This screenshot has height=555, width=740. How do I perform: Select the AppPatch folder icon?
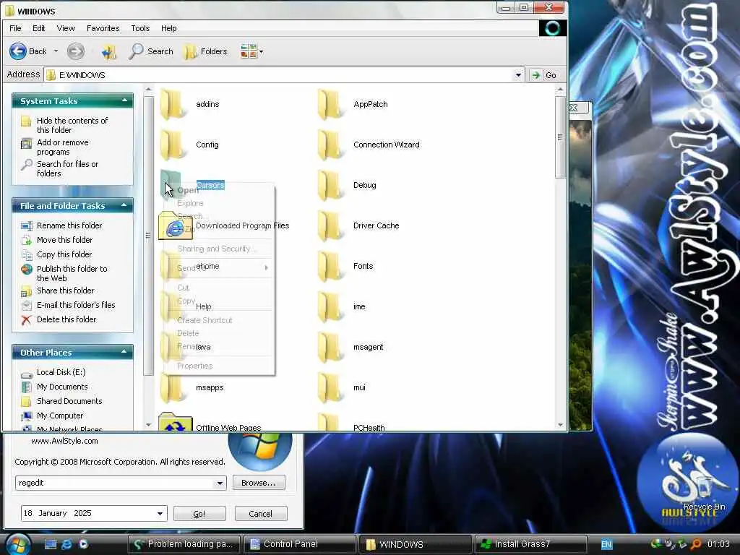click(330, 104)
